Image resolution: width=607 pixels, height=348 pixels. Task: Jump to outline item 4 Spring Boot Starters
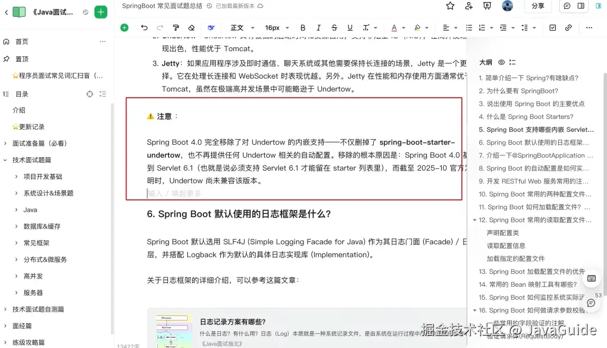pyautogui.click(x=526, y=117)
